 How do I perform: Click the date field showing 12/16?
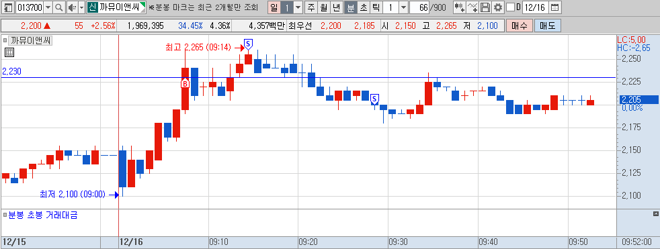point(536,7)
